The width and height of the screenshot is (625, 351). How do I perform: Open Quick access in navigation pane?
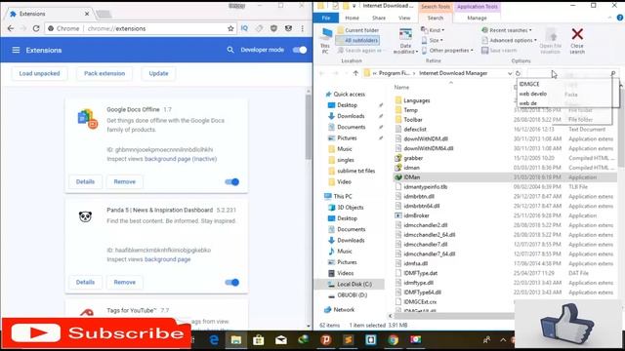point(349,95)
